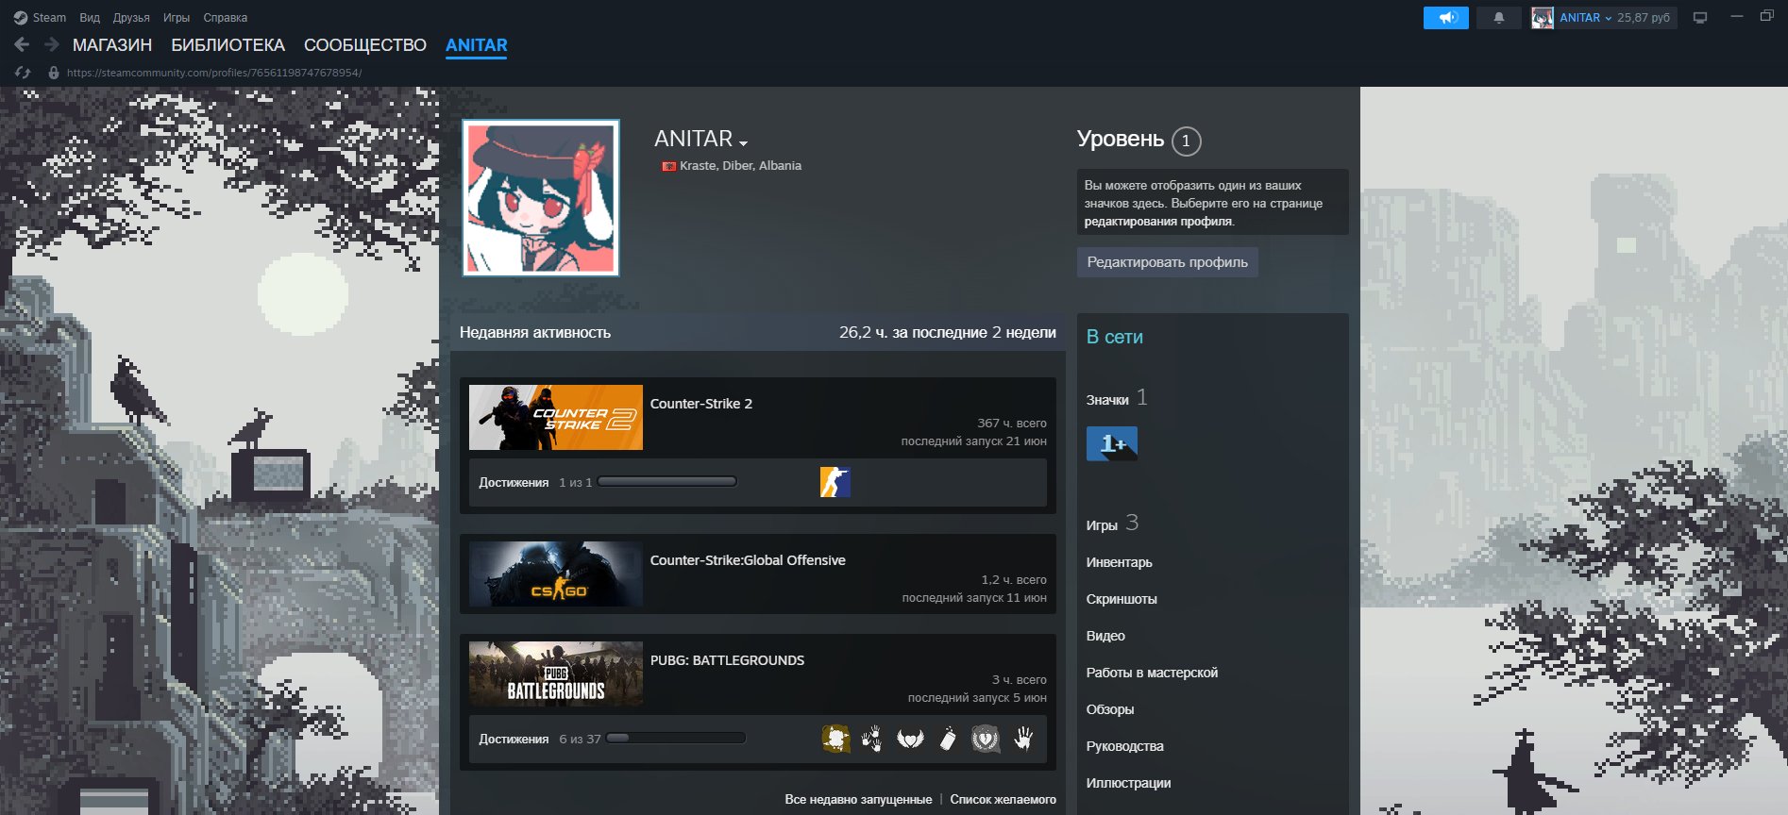1788x815 pixels.
Task: Click the level 1 circle badge
Action: 1187,141
